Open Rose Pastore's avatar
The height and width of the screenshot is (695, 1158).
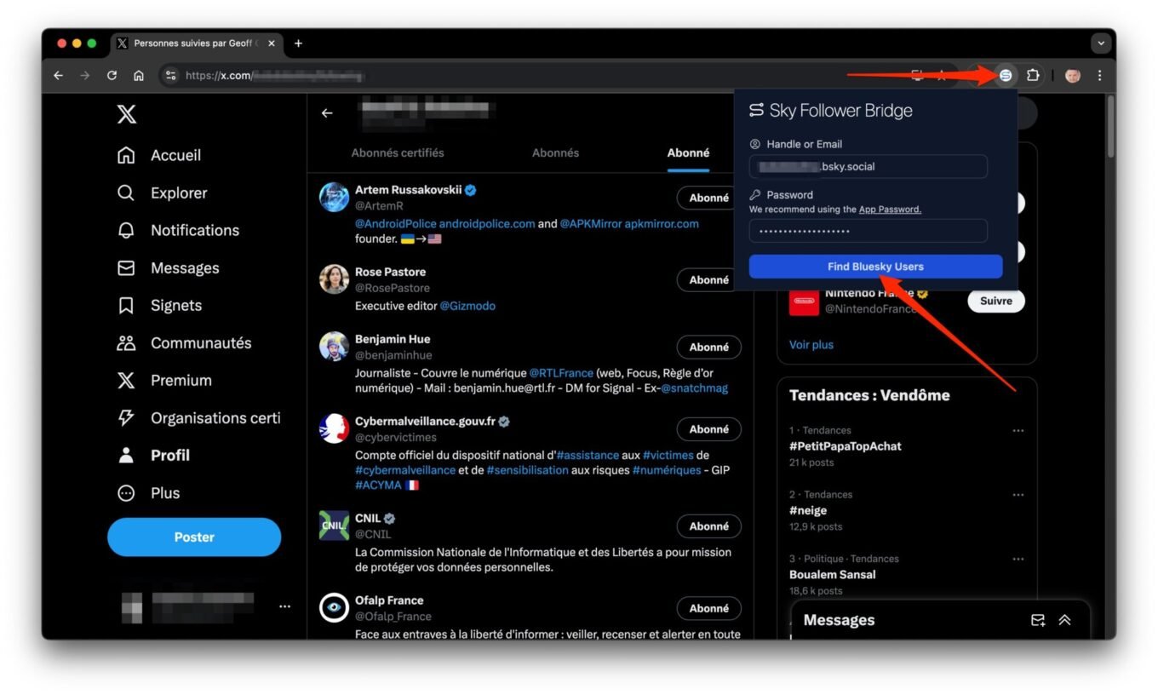click(x=334, y=279)
